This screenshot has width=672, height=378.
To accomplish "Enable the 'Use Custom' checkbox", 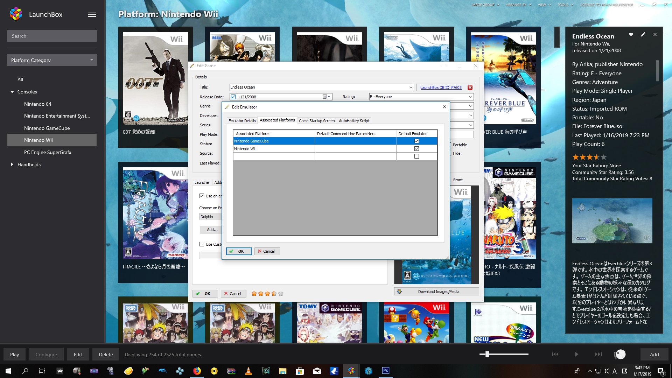I will pyautogui.click(x=202, y=244).
